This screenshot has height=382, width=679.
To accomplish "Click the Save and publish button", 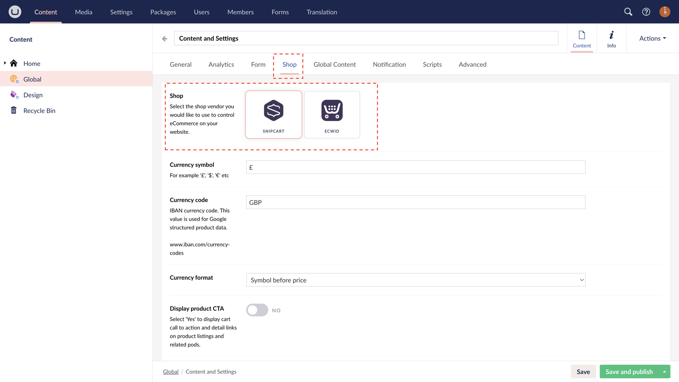I will [x=628, y=371].
